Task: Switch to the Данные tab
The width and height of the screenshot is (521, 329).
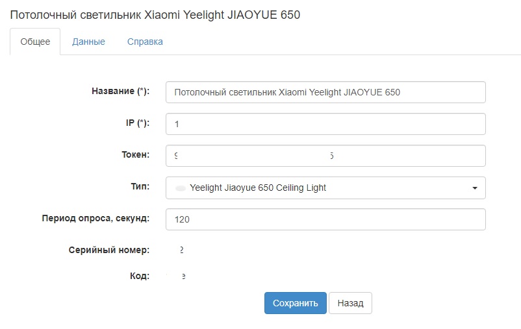Action: click(x=88, y=42)
